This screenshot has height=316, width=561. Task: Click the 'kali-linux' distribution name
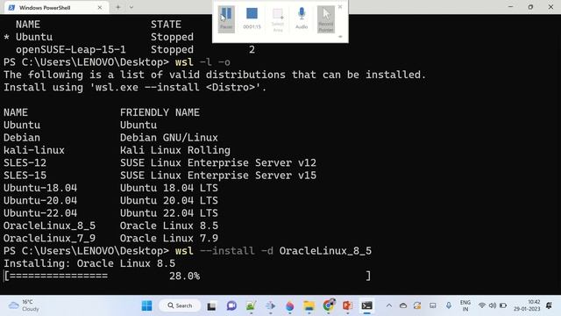click(34, 150)
